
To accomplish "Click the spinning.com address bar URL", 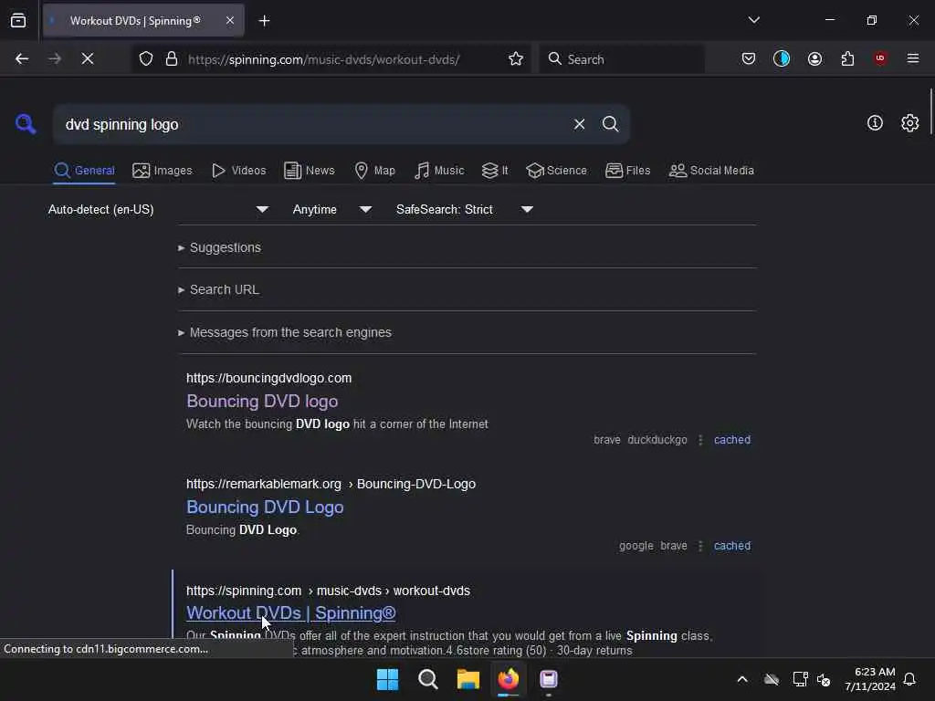I will (324, 59).
